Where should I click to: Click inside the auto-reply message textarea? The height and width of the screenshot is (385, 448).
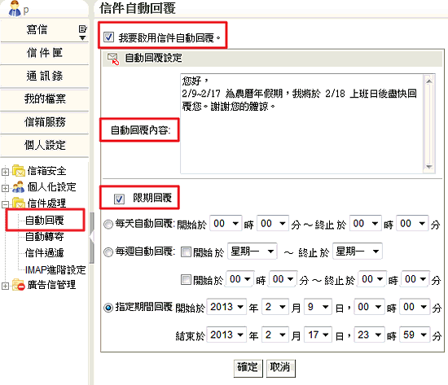point(301,124)
